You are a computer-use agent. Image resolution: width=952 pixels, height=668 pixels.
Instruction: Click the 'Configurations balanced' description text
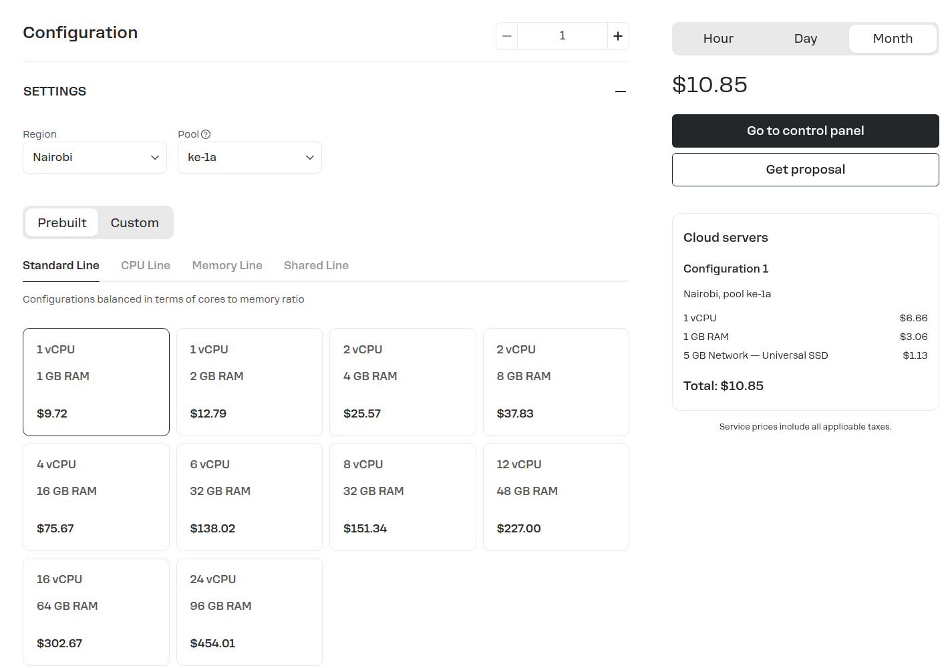164,299
